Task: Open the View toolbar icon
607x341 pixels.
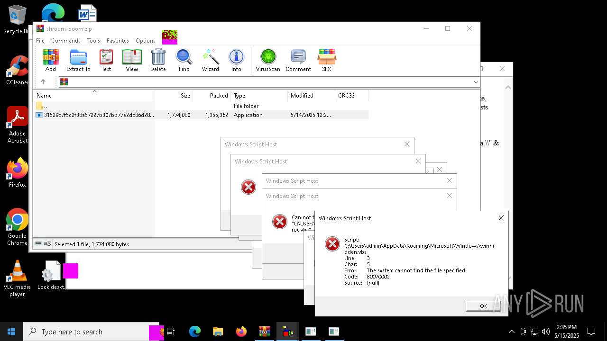Action: [132, 60]
